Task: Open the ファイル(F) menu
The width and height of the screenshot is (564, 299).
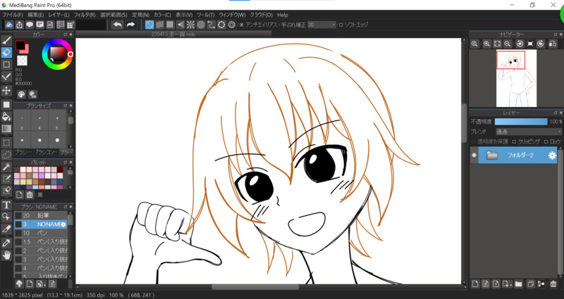Action: pos(13,15)
